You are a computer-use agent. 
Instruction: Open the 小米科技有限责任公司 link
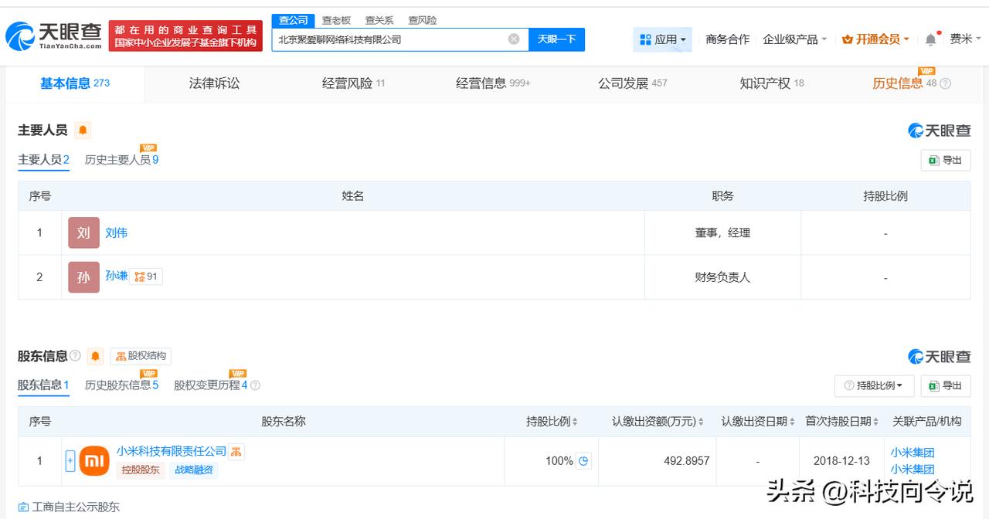[x=172, y=452]
